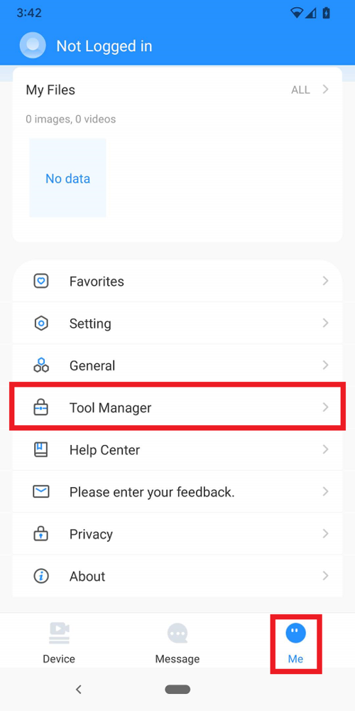
Task: Select the feedback envelope icon
Action: click(x=41, y=491)
